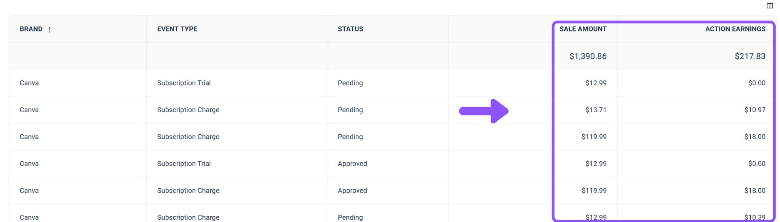This screenshot has width=780, height=222.
Task: Select the Pending $119.99 sale amount
Action: tap(594, 137)
